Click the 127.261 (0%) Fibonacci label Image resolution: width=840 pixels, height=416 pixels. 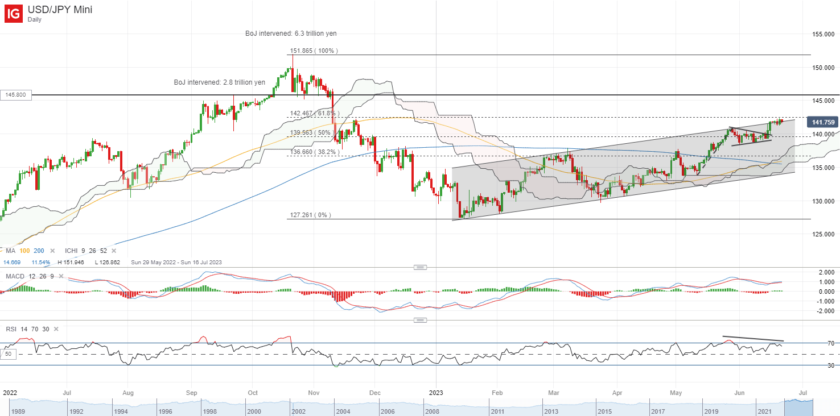310,215
